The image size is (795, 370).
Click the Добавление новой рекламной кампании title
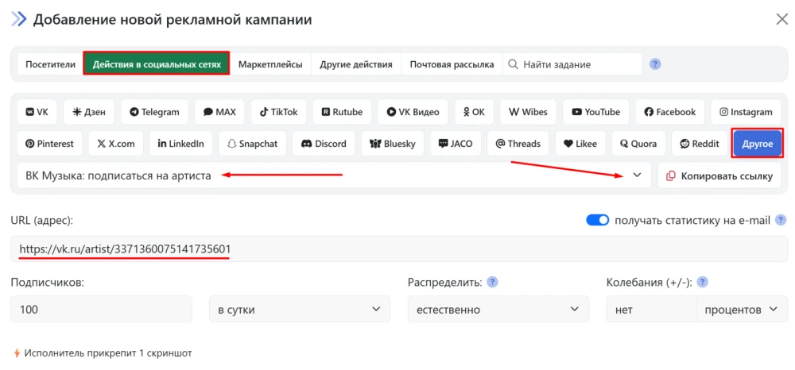173,20
